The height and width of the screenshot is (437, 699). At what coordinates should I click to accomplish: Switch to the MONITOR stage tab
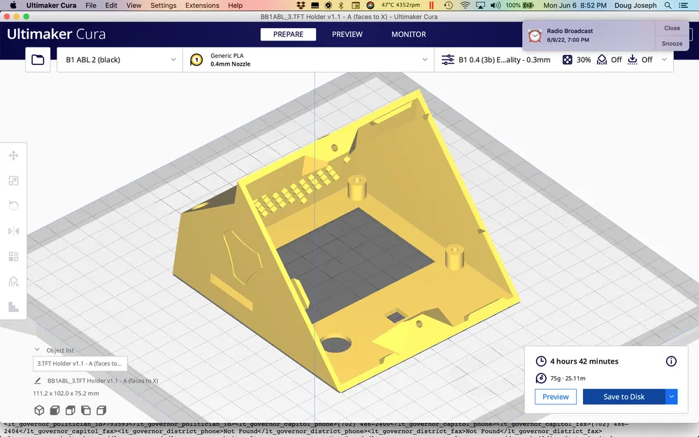click(409, 34)
